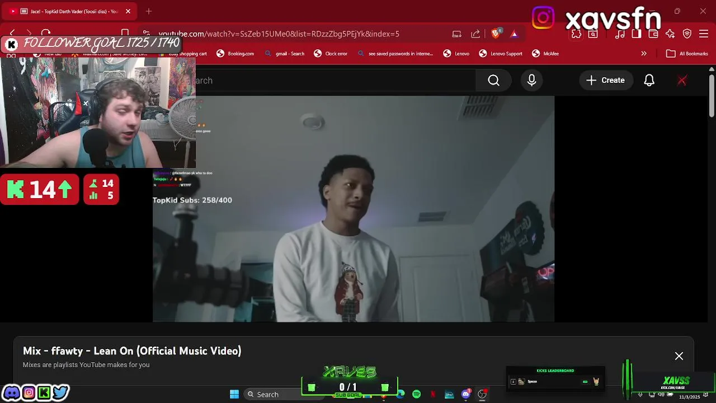Click the YouTube search magnifier button
The image size is (716, 403).
click(x=493, y=80)
